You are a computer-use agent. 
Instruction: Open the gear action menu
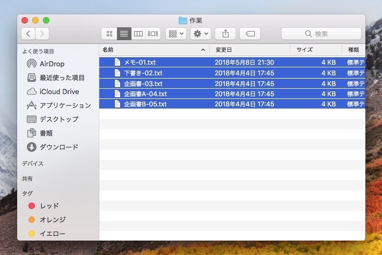[x=201, y=34]
